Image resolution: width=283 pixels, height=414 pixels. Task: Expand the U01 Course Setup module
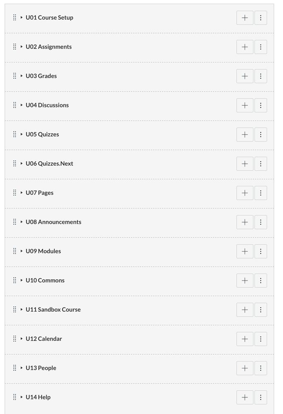tap(22, 17)
